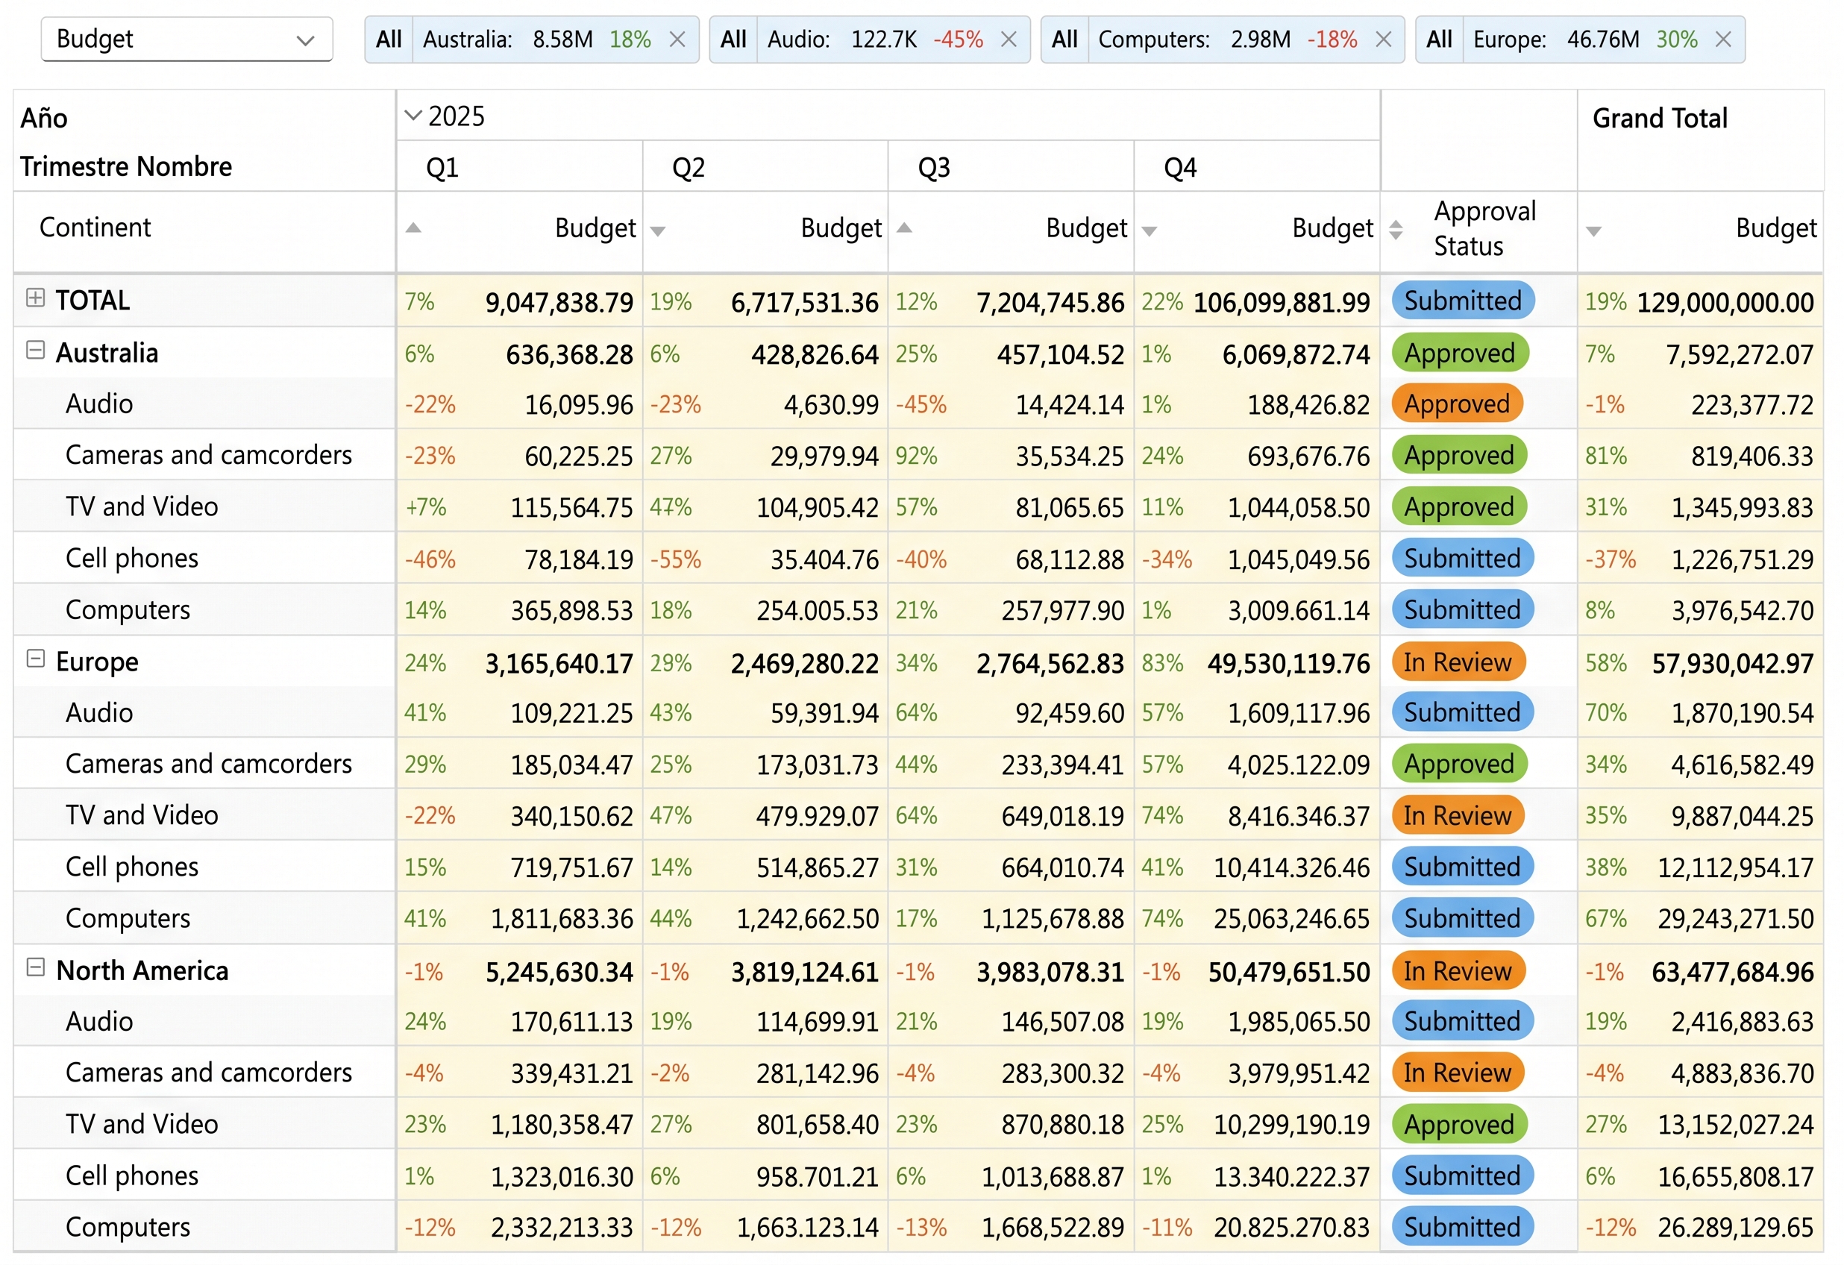Click Submitted status badge in TOTAL row

pyautogui.click(x=1463, y=301)
